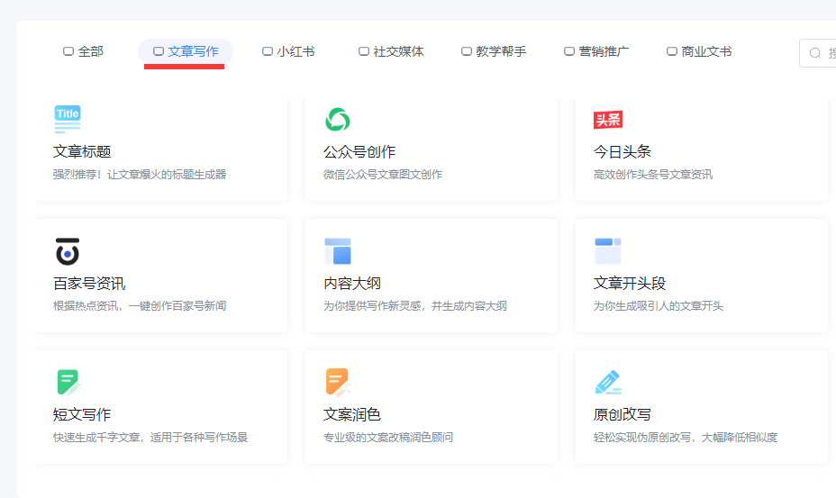Click text 根据热点资讯，一键创作百家号新闻
This screenshot has height=498, width=836.
tap(140, 306)
